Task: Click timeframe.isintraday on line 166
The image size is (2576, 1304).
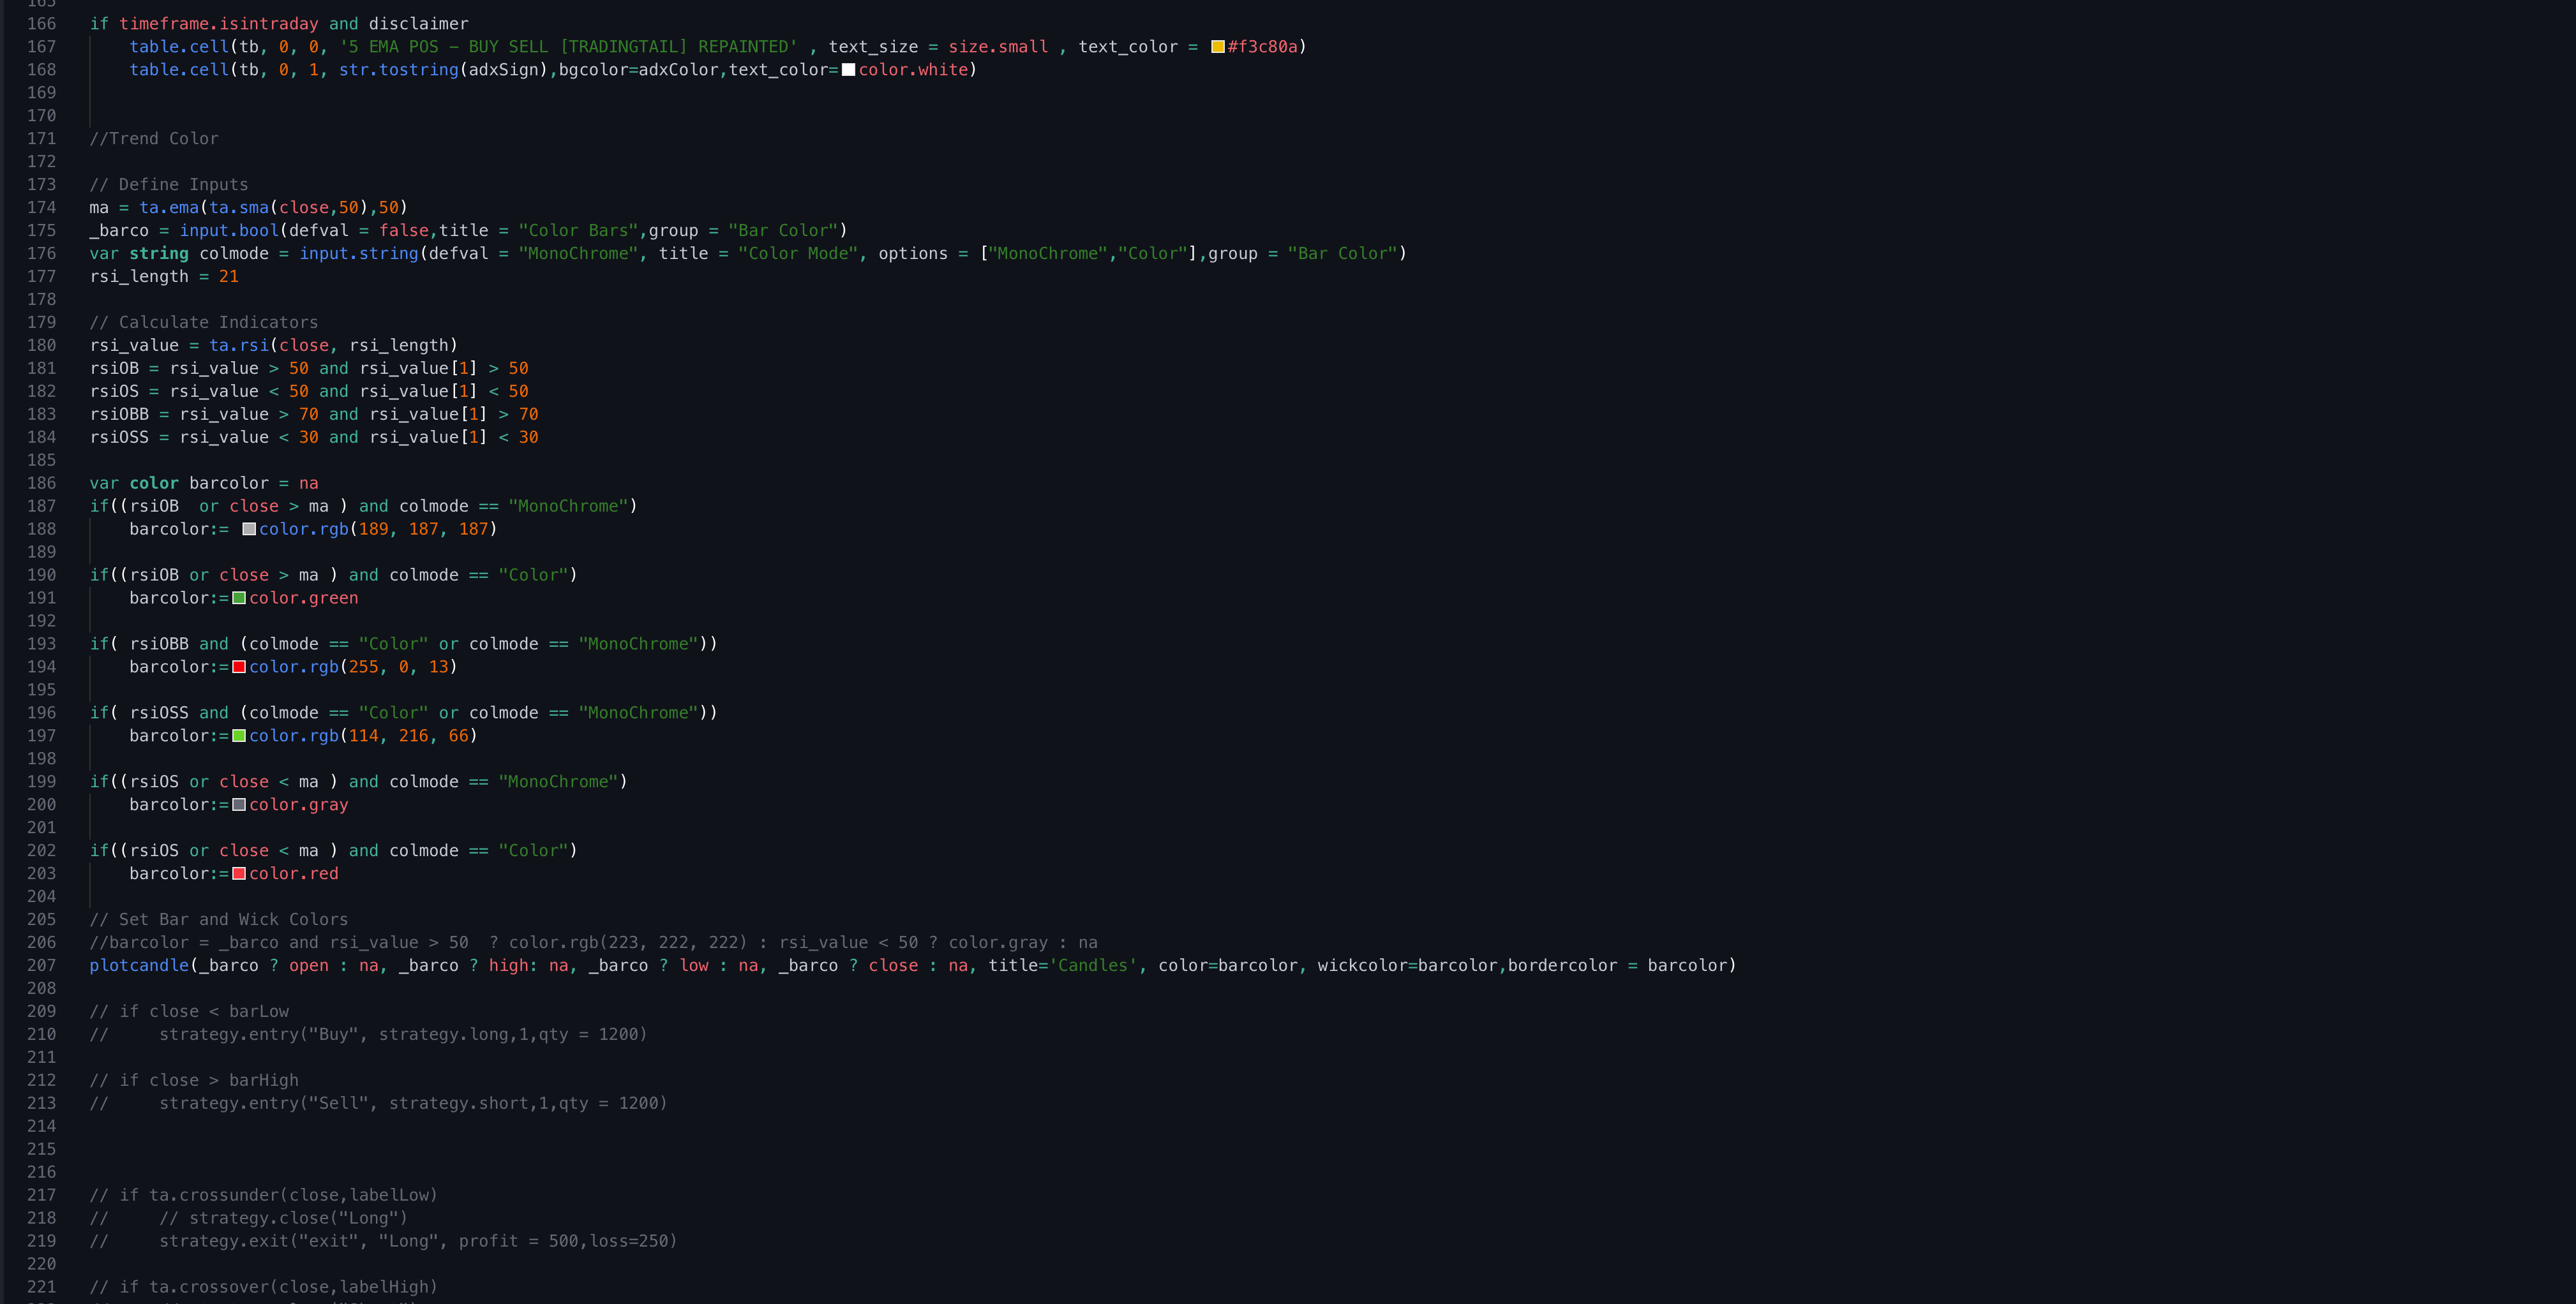Action: (219, 24)
